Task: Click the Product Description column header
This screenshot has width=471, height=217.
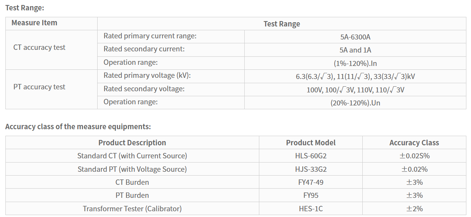Action: (x=132, y=143)
